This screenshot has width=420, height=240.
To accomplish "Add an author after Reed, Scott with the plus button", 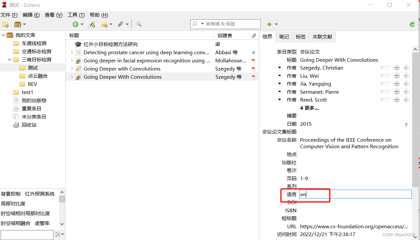I will (x=406, y=100).
